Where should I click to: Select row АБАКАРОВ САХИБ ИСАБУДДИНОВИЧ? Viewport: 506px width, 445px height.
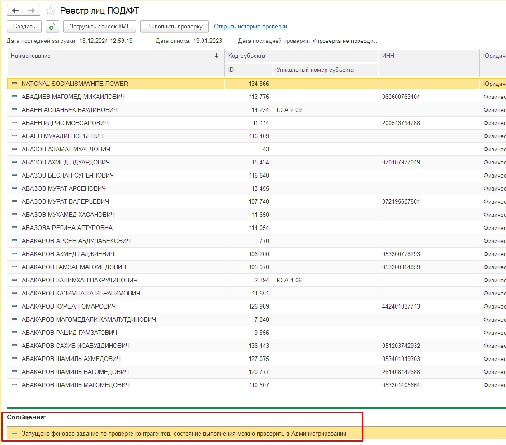pyautogui.click(x=256, y=346)
